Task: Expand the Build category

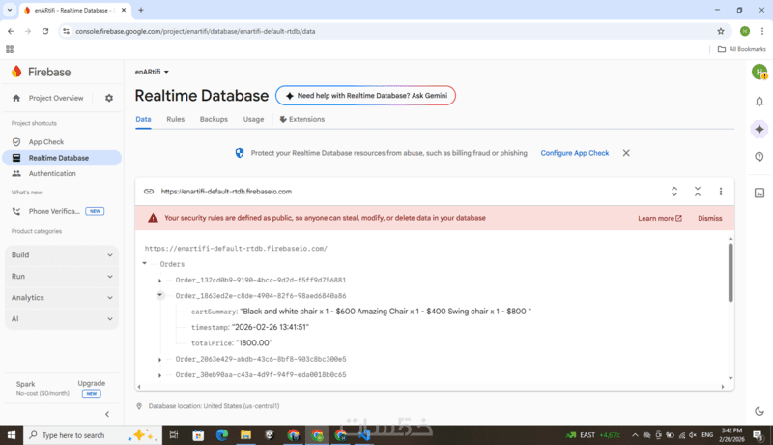Action: (62, 255)
